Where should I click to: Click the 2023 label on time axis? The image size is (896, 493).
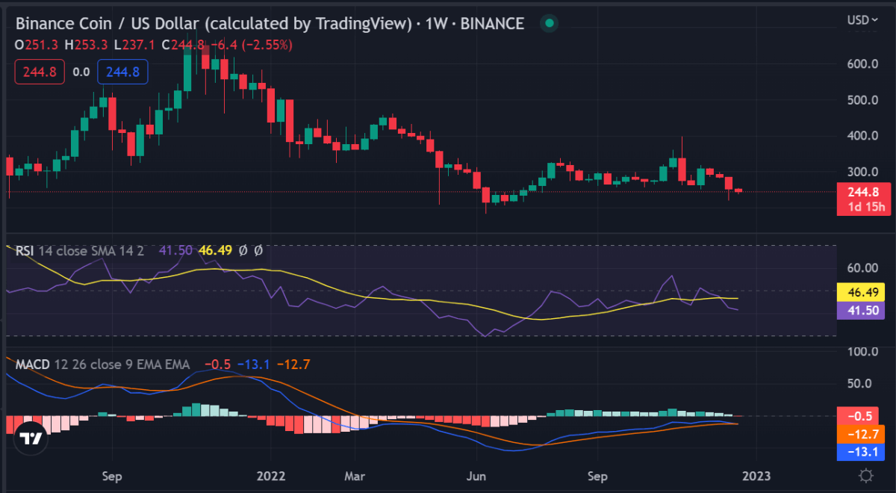(x=755, y=475)
